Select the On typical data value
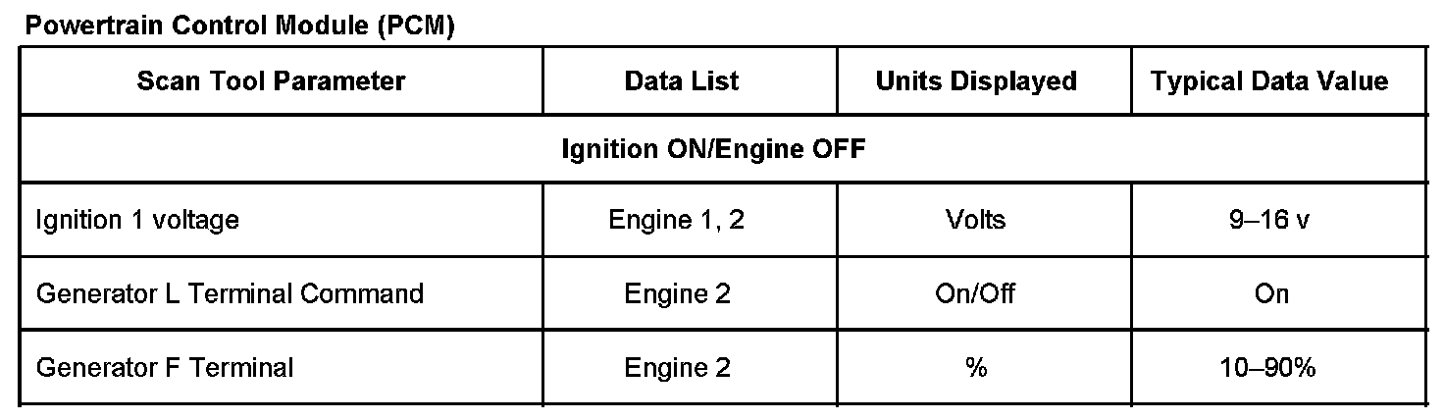1444x420 pixels. pos(1271,293)
